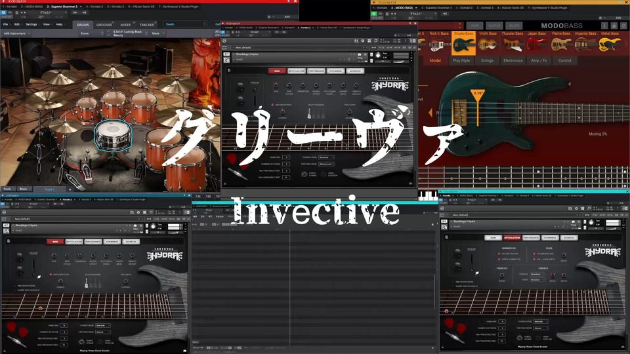Switch to the MIXER tab

click(x=125, y=24)
